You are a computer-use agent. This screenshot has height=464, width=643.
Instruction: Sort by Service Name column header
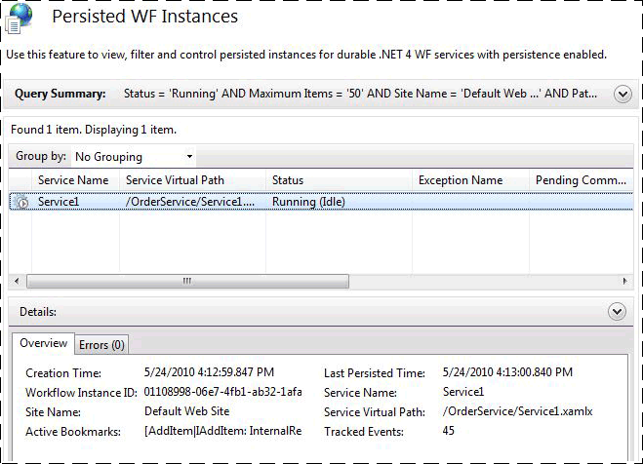click(73, 180)
